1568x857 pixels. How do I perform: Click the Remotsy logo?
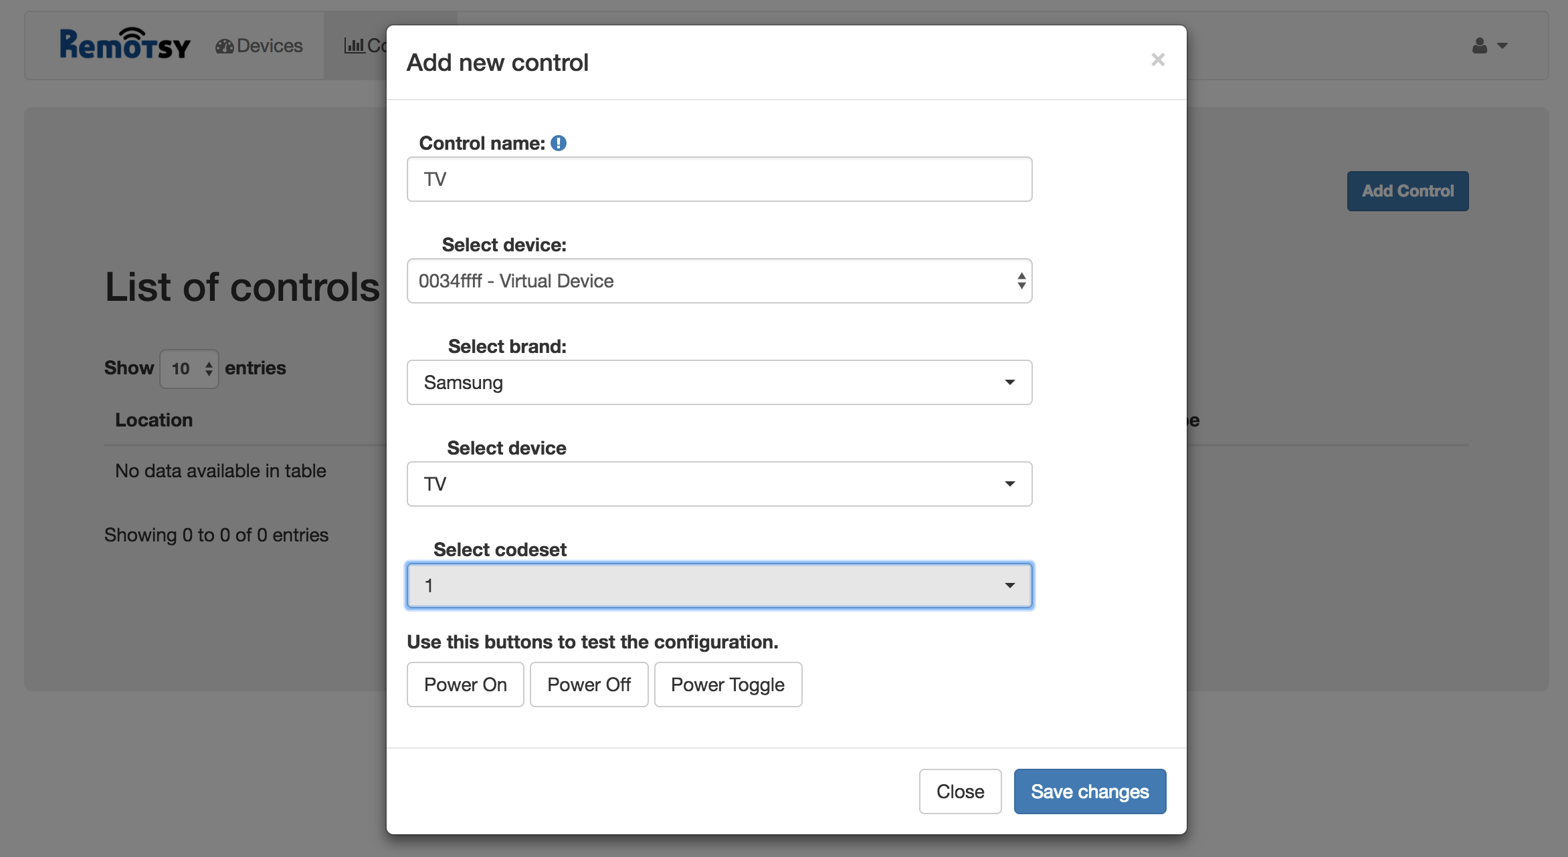[125, 45]
